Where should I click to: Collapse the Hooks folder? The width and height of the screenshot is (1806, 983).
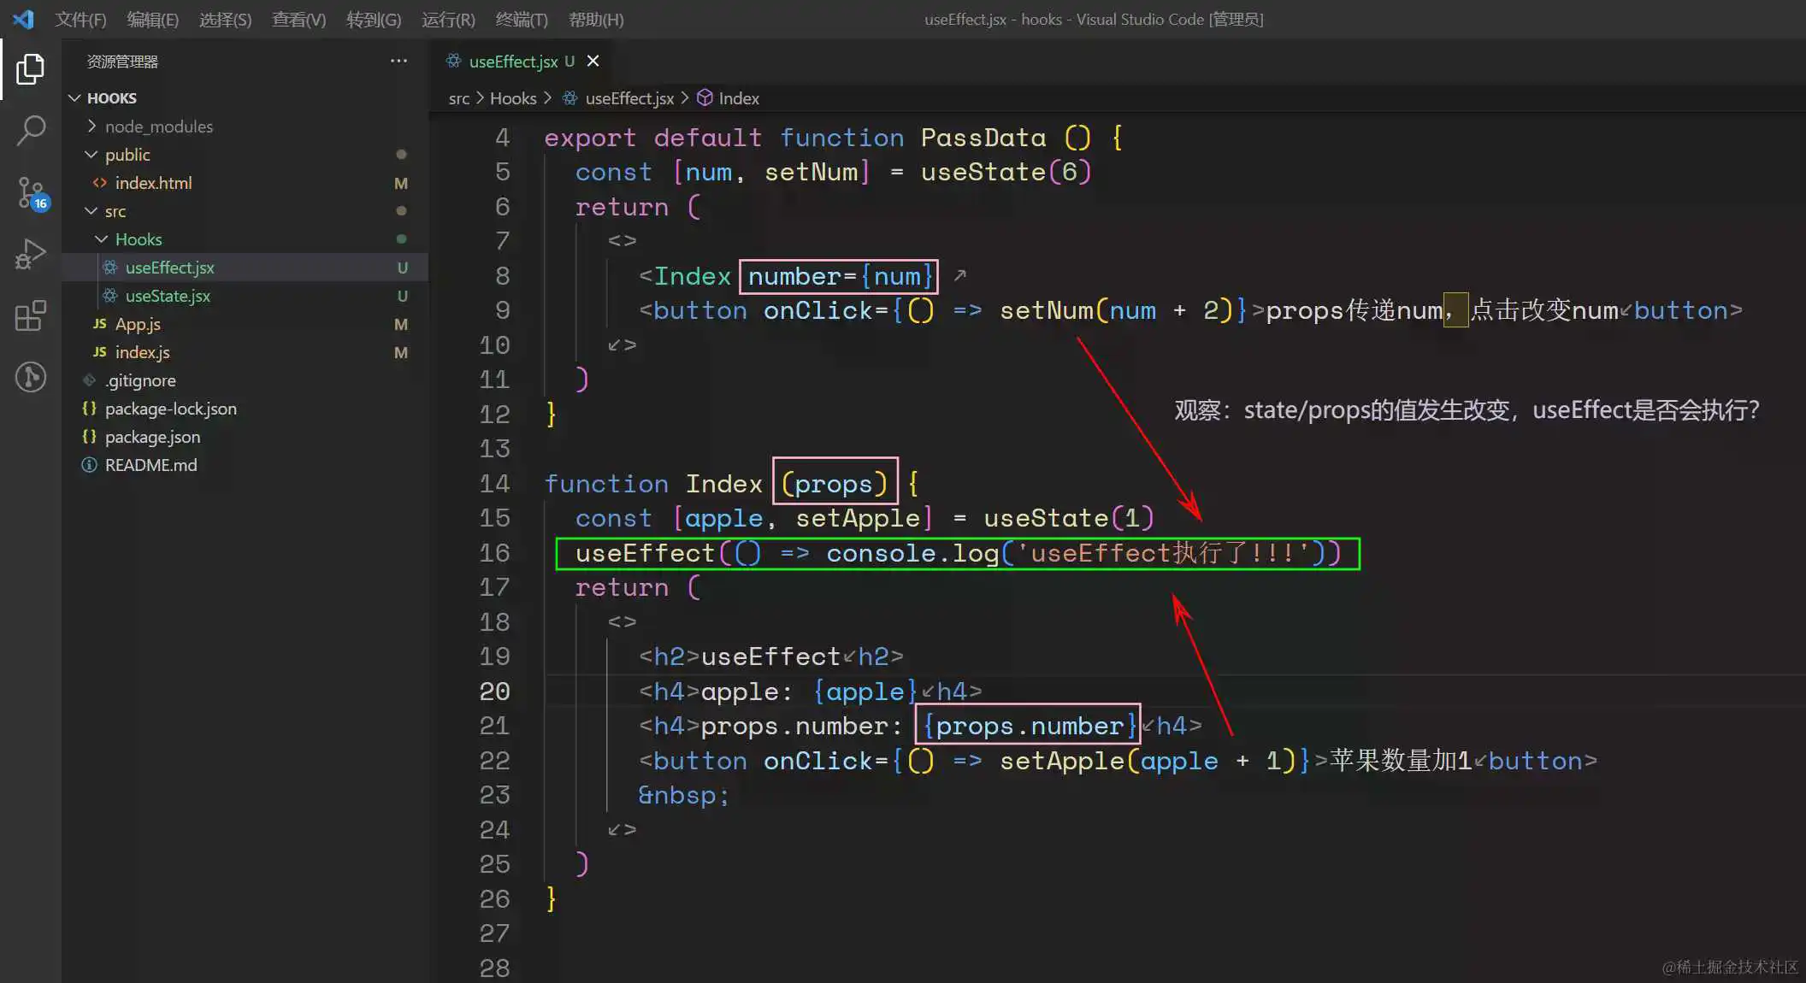click(x=101, y=239)
